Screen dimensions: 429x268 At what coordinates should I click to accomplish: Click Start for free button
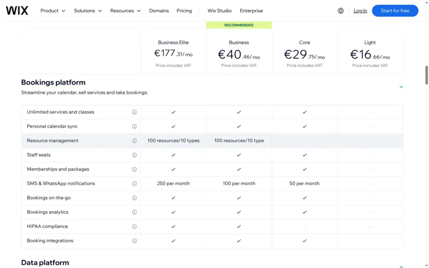(x=395, y=10)
